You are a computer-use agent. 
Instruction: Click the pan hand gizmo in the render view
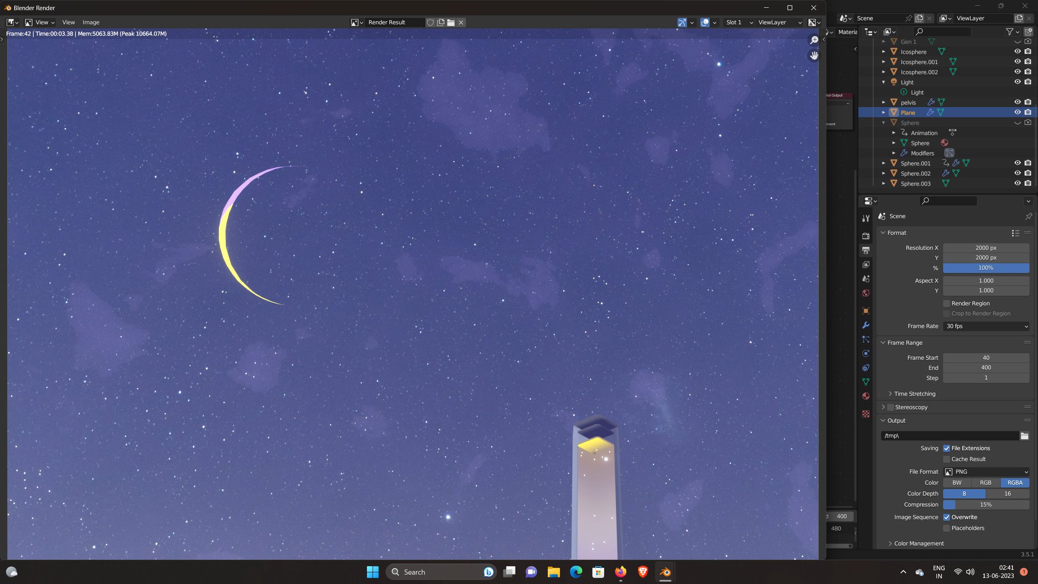[x=813, y=55]
